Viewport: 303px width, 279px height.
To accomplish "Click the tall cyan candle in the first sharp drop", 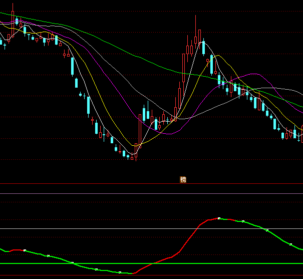I will coord(73,67).
